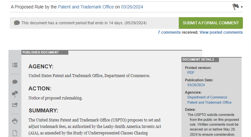251x137 pixels.
Task: Click the speech bubble beside comment period notice
Action: tap(17, 23)
